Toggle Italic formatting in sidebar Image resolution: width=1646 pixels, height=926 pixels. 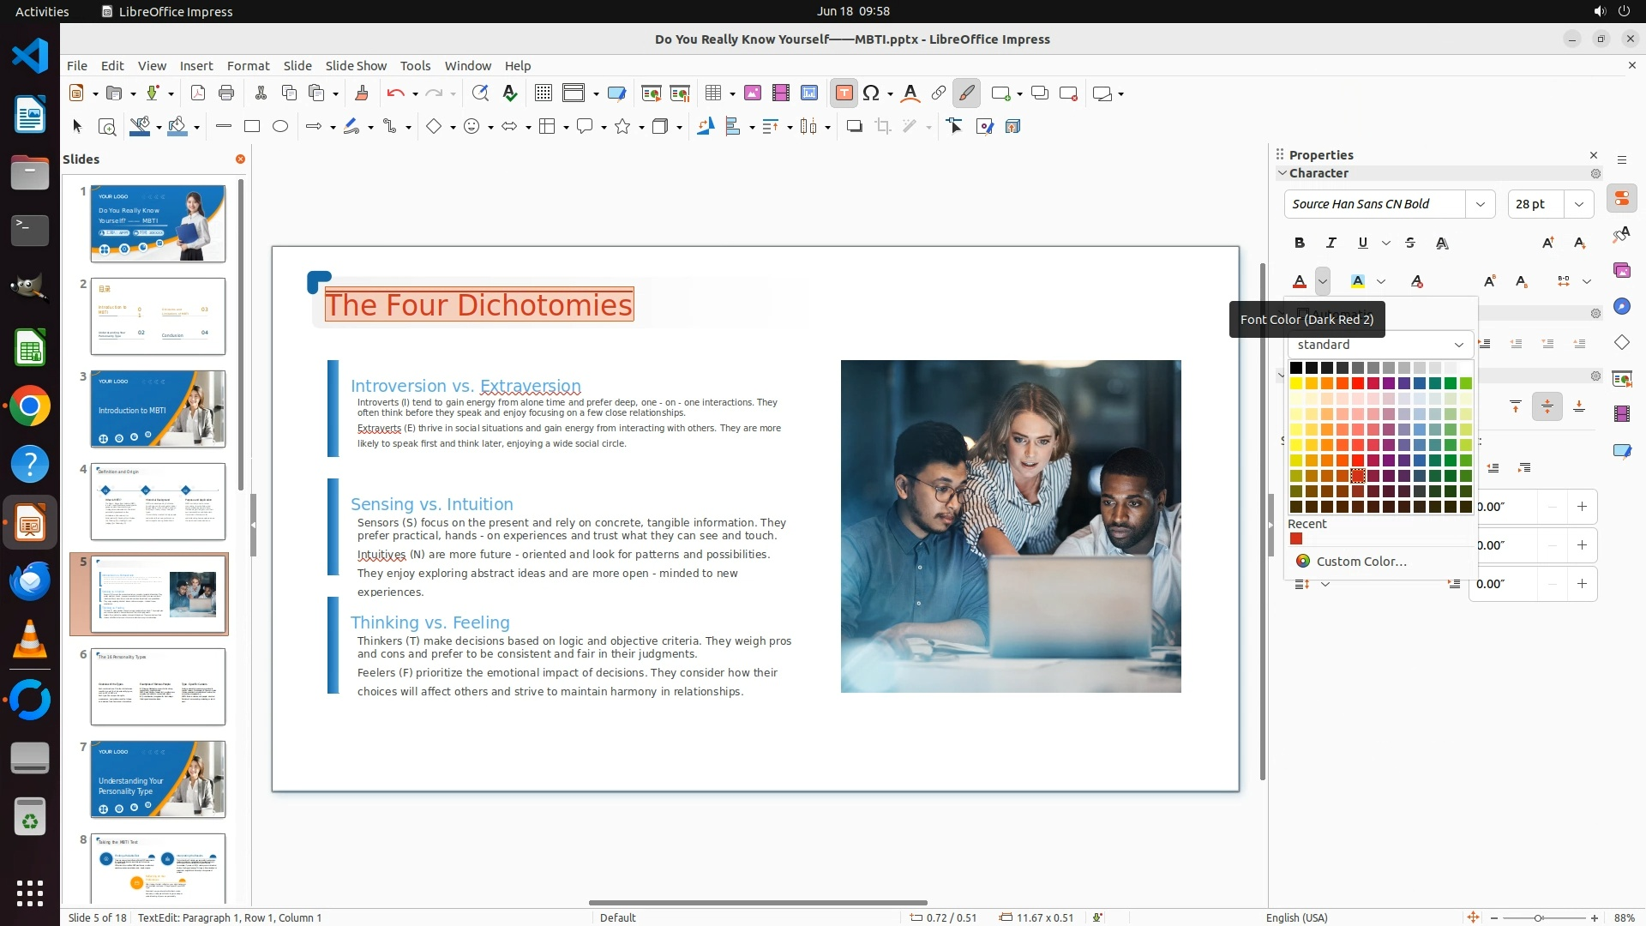coord(1331,243)
